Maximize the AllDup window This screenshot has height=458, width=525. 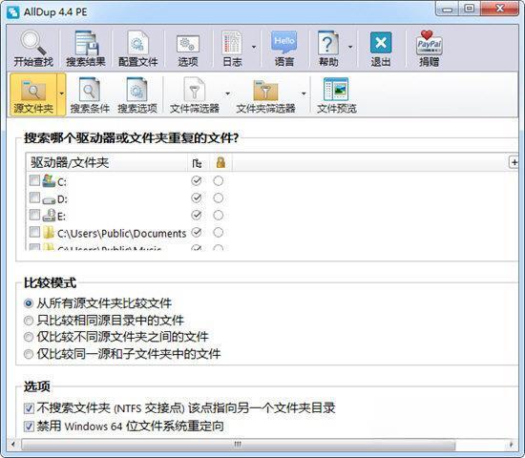(470, 9)
